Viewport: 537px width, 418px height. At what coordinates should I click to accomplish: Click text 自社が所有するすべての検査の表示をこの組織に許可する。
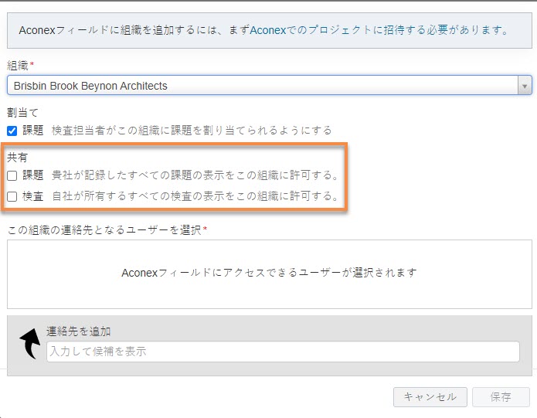click(195, 196)
